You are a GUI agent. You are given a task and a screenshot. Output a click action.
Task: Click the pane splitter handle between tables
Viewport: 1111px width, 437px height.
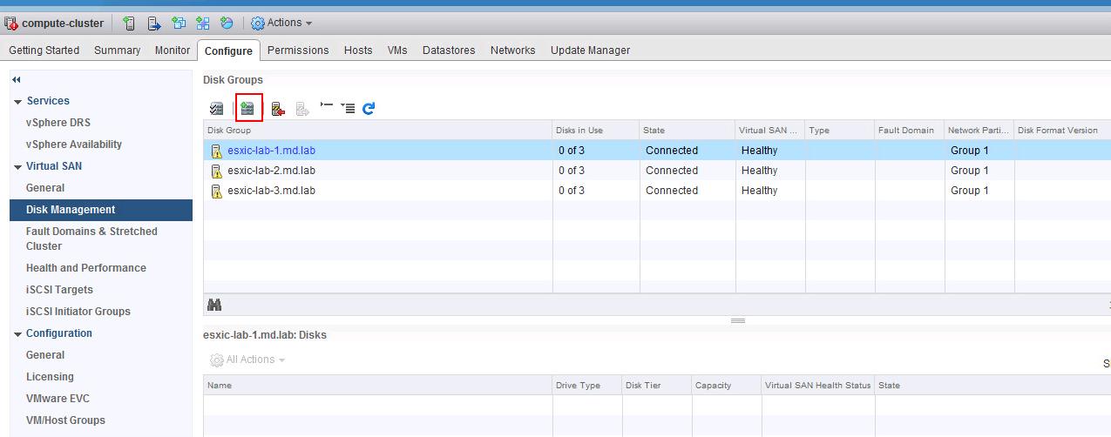point(738,321)
